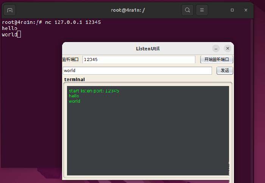This screenshot has width=265, height=183.
Task: Open the terminal hamburger menu
Action: pyautogui.click(x=202, y=10)
